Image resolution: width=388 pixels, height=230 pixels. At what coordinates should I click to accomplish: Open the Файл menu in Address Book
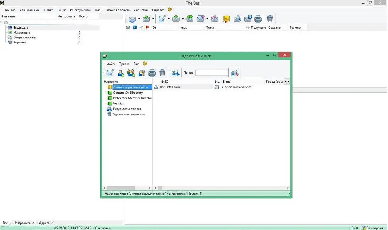tap(111, 64)
